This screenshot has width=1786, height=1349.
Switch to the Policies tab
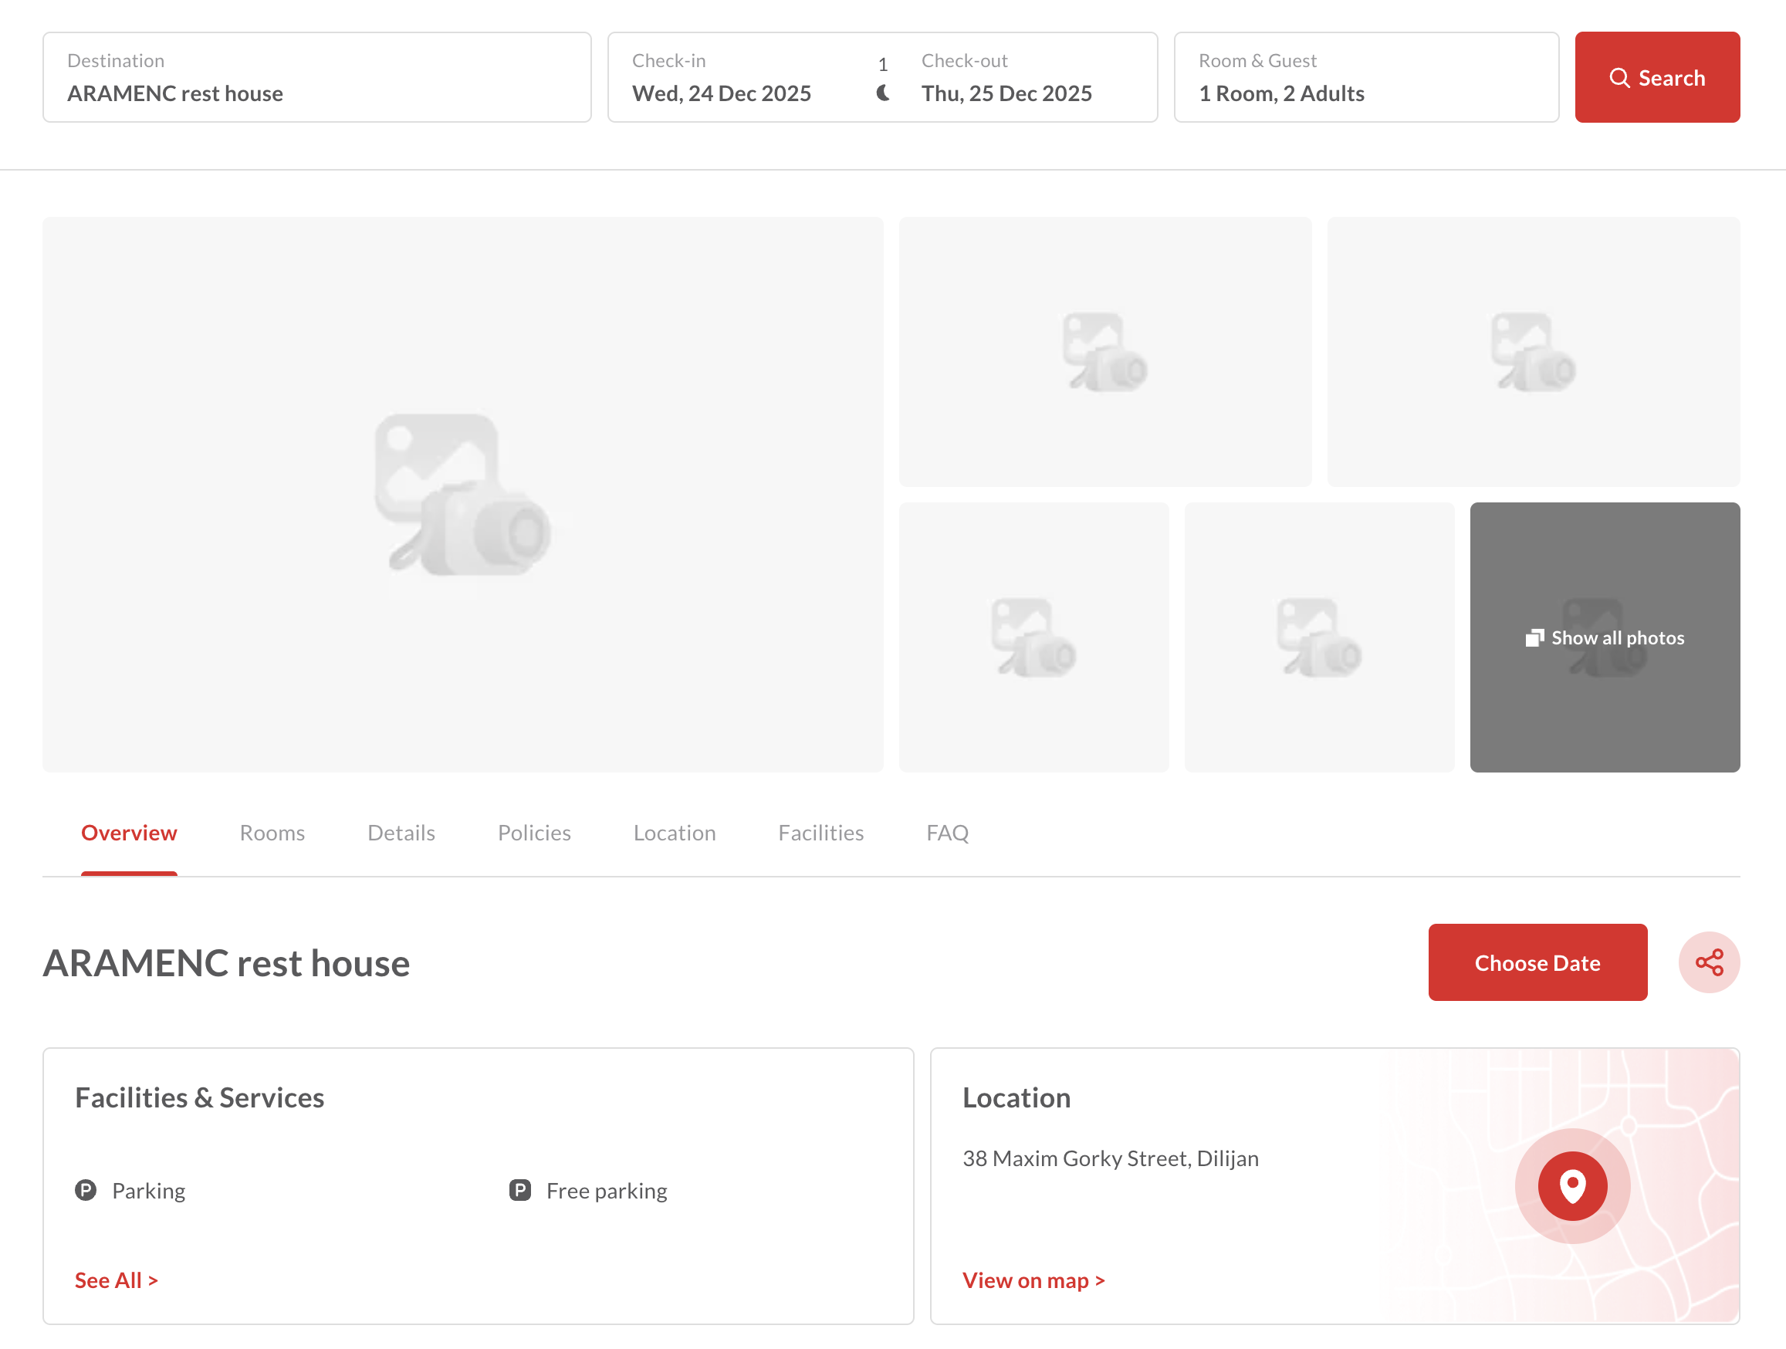(533, 833)
